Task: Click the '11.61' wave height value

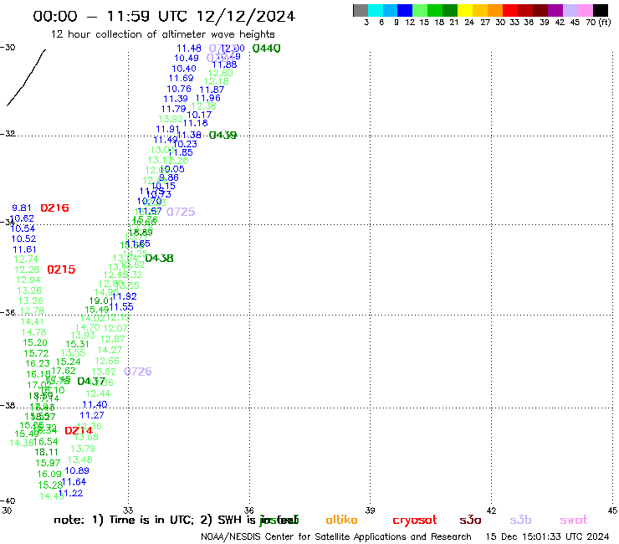Action: click(x=24, y=249)
